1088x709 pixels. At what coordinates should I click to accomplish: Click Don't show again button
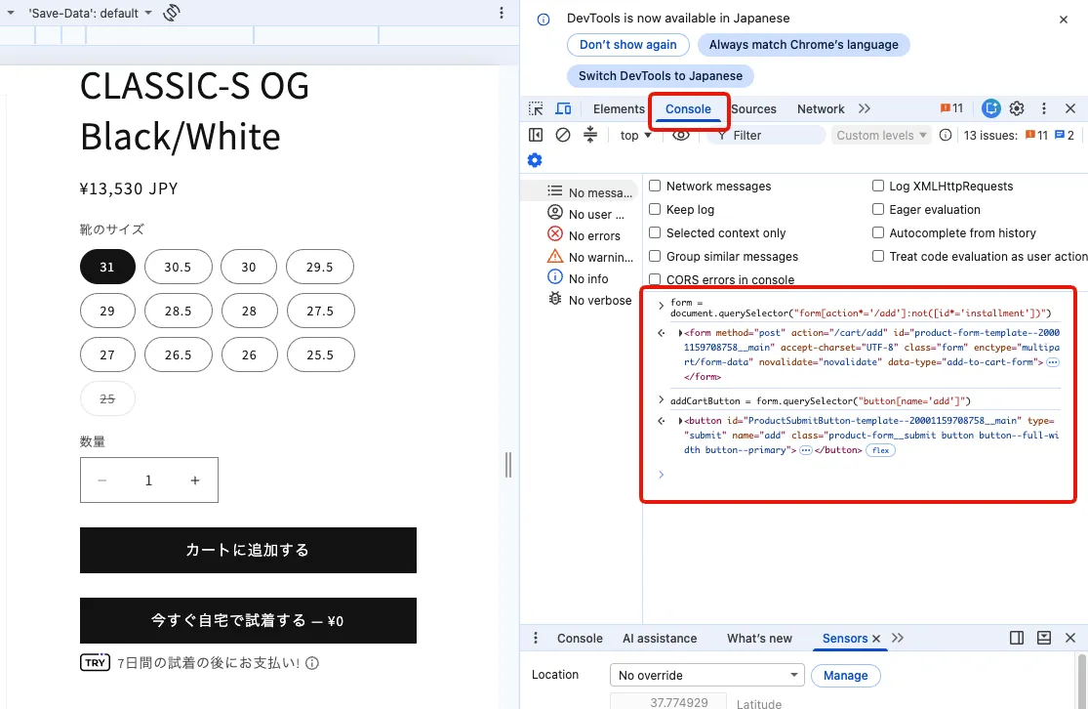click(628, 45)
